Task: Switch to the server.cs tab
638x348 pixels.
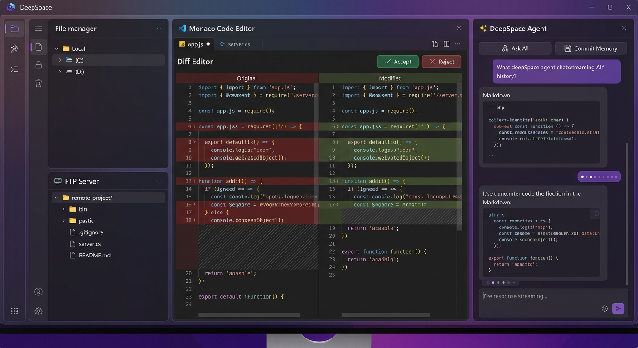Action: [235, 44]
